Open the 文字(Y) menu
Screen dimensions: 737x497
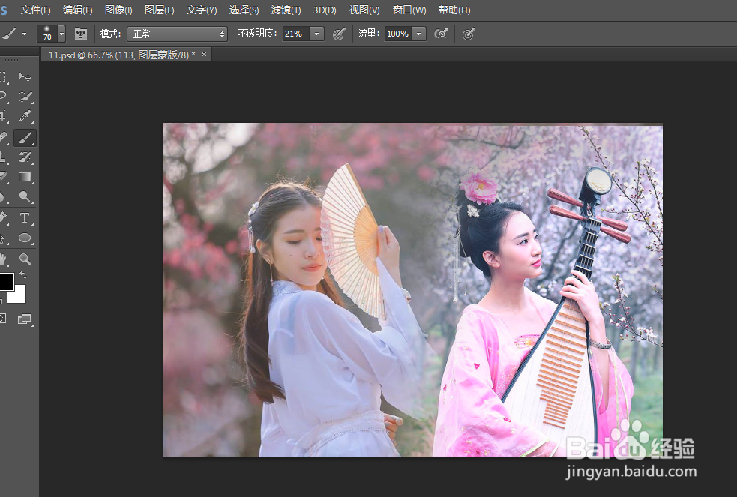pyautogui.click(x=202, y=10)
